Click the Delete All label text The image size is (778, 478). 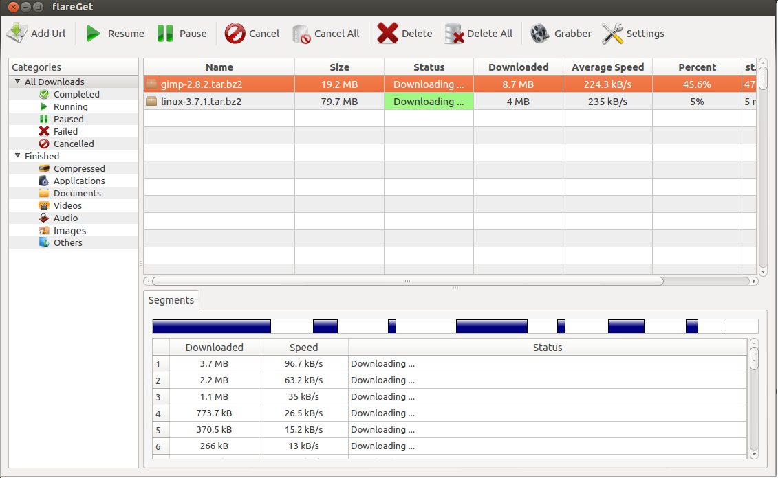coord(490,34)
